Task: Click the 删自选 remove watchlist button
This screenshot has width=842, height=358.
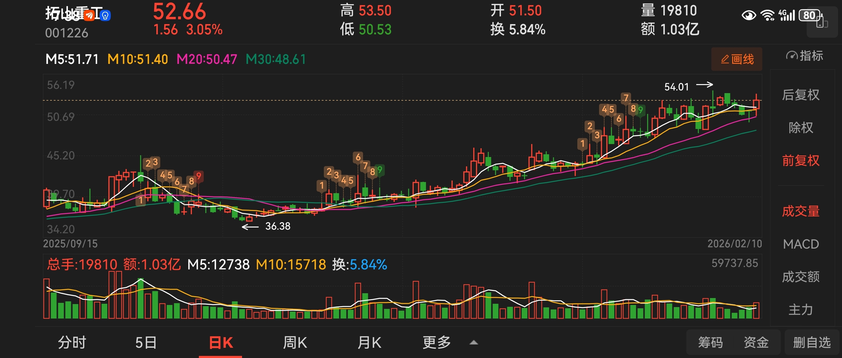Action: (x=812, y=342)
